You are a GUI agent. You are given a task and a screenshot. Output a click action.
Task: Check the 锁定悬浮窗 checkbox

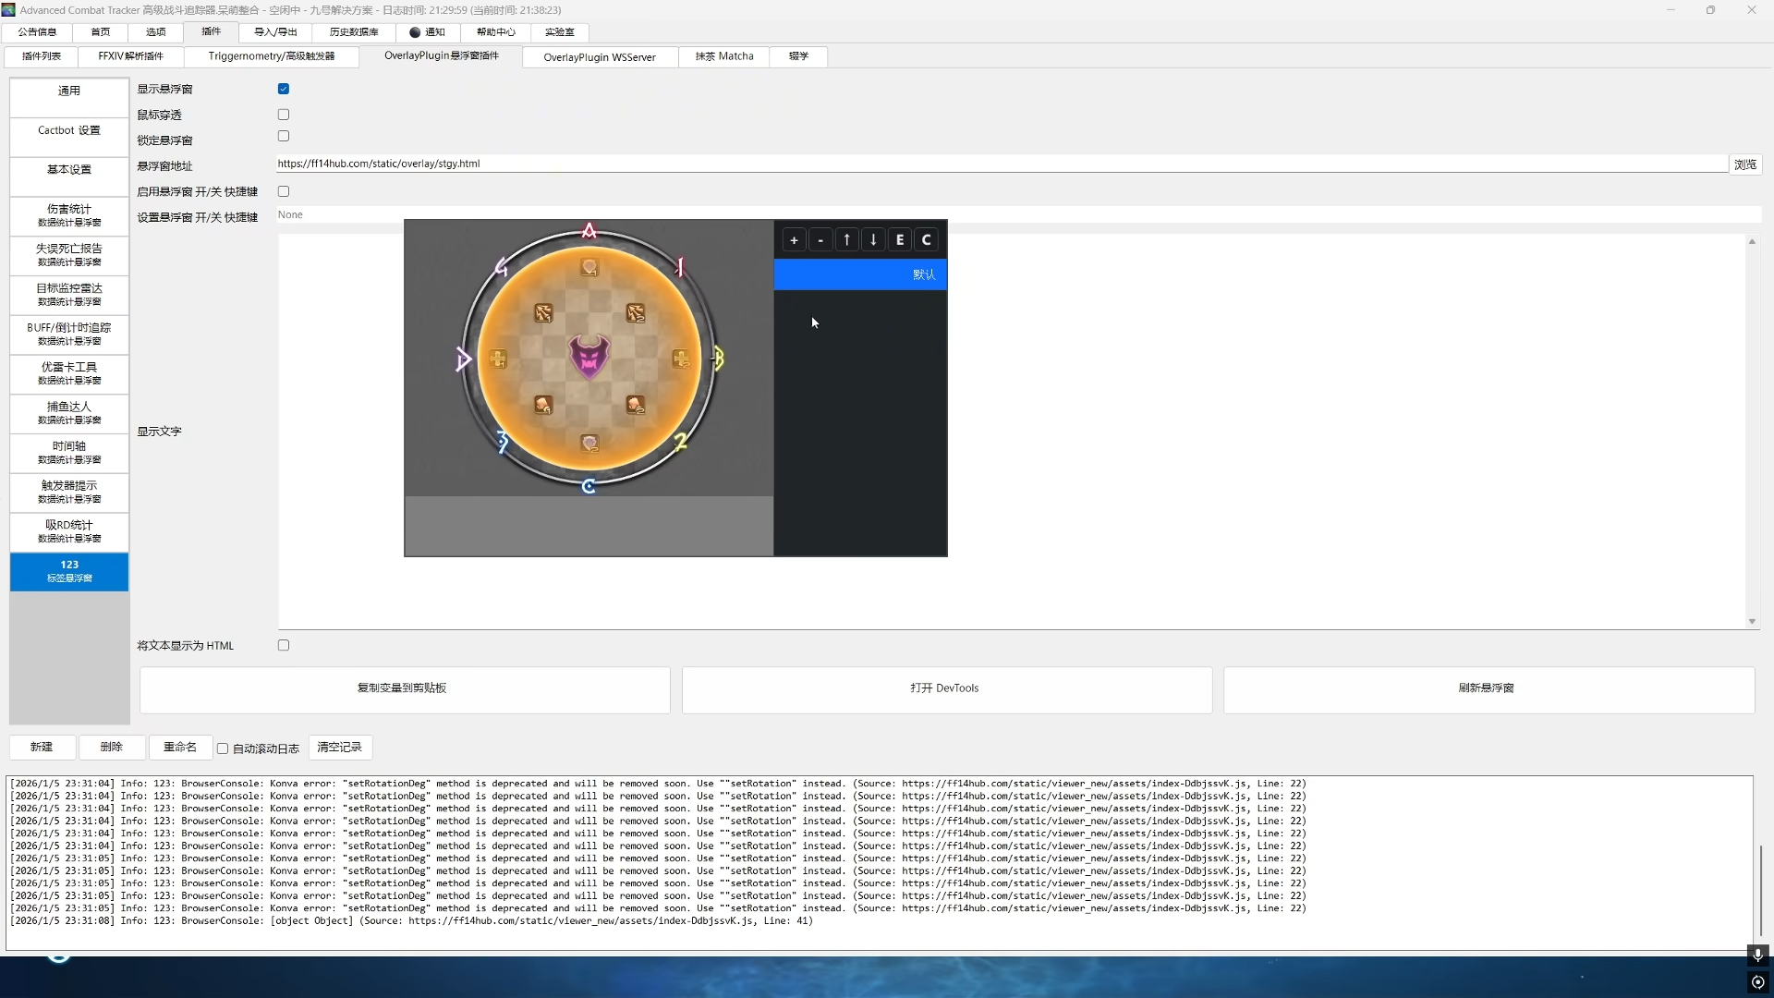point(284,137)
